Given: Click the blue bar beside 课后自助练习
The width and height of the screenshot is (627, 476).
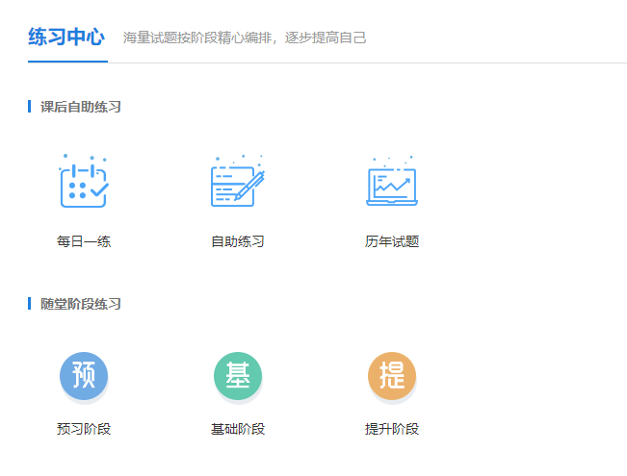Looking at the screenshot, I should tap(30, 107).
